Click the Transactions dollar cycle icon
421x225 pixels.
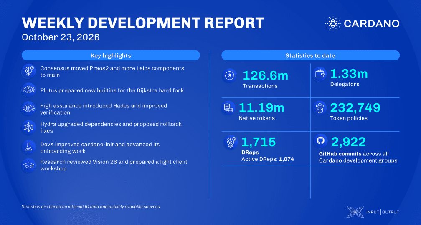pos(230,75)
